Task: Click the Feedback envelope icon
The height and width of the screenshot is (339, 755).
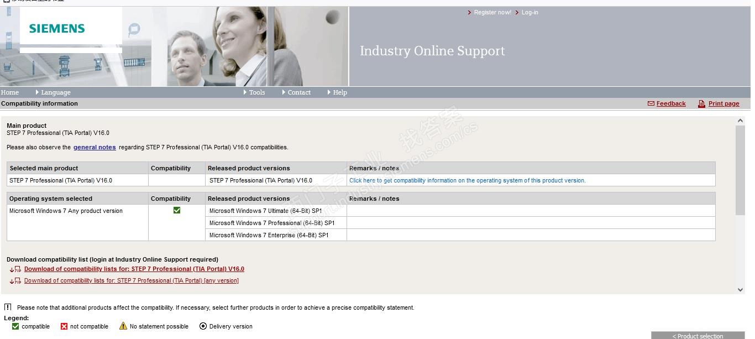Action: tap(651, 103)
